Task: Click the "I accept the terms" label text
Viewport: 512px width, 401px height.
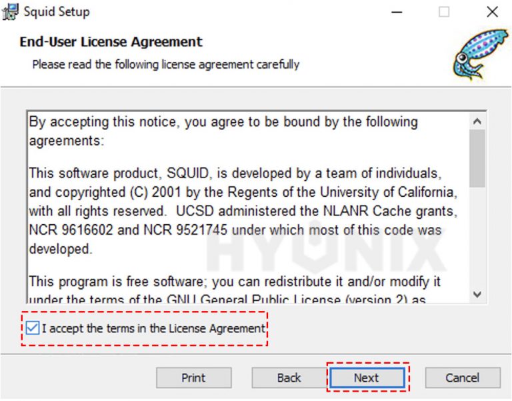Action: (x=153, y=328)
